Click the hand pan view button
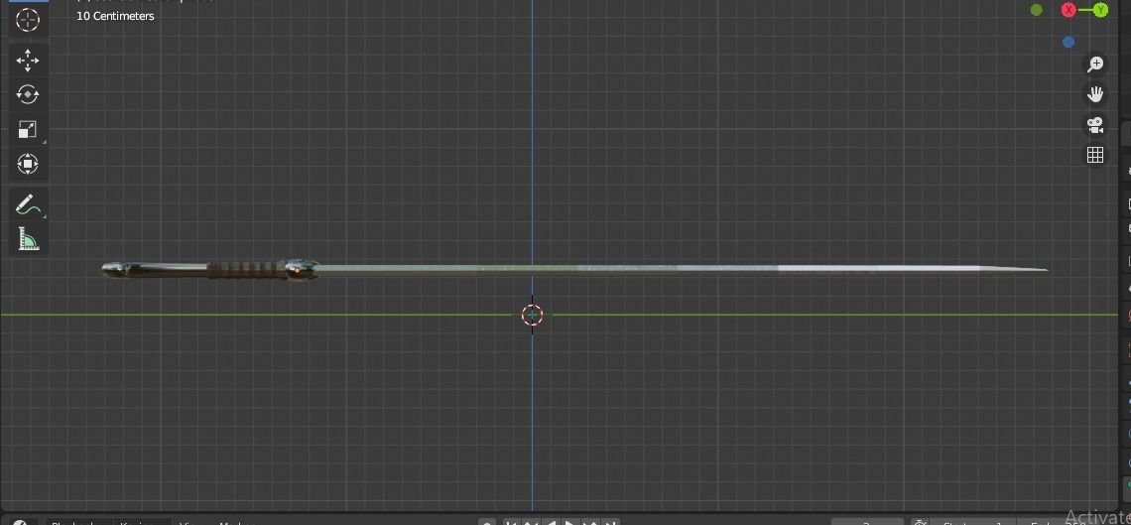The width and height of the screenshot is (1131, 525). point(1095,94)
